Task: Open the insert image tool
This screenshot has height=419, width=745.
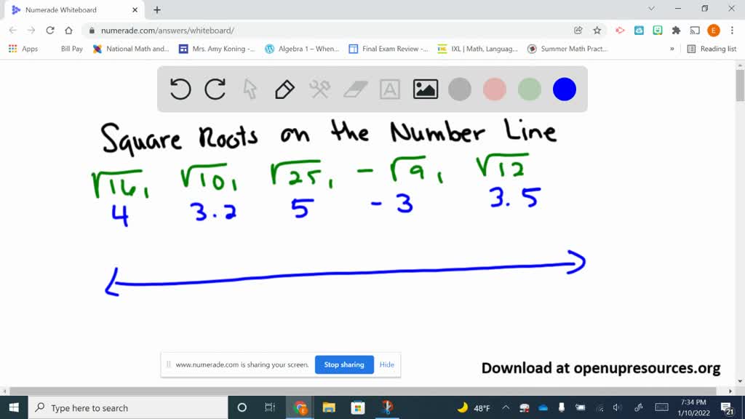Action: pos(425,89)
